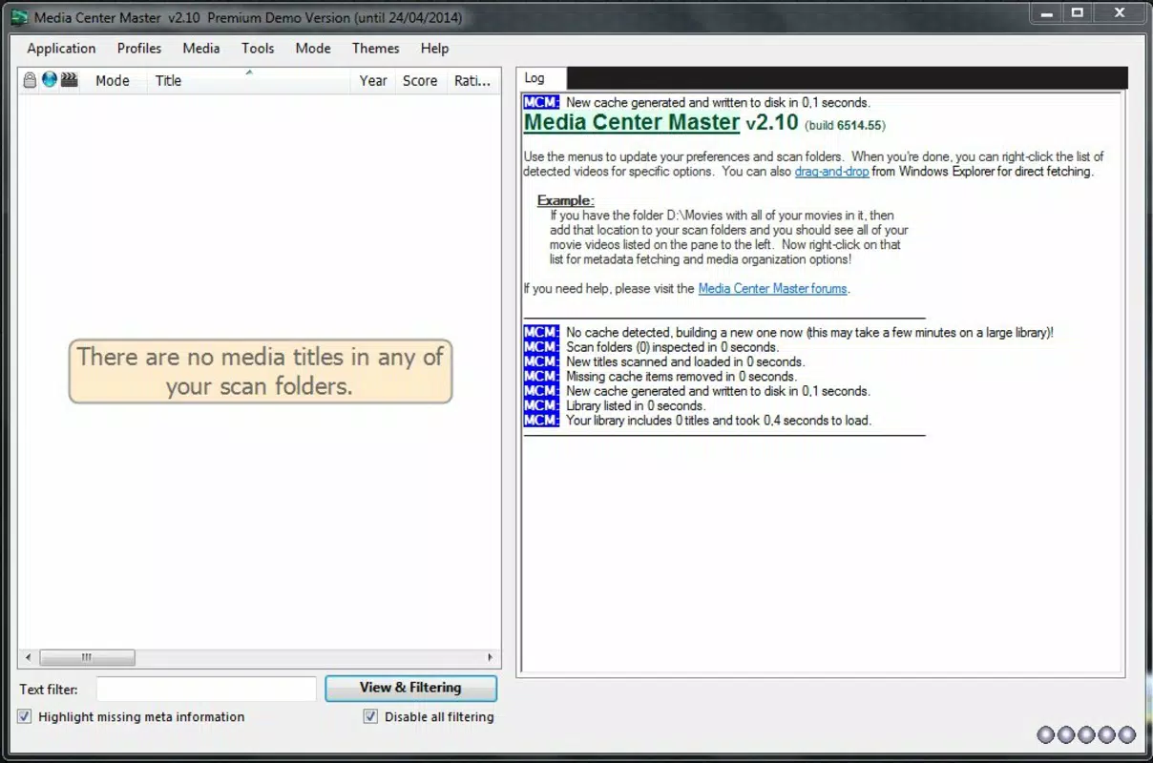Click log line 'Missing cache items removed in 0 seconds.'

pyautogui.click(x=681, y=377)
